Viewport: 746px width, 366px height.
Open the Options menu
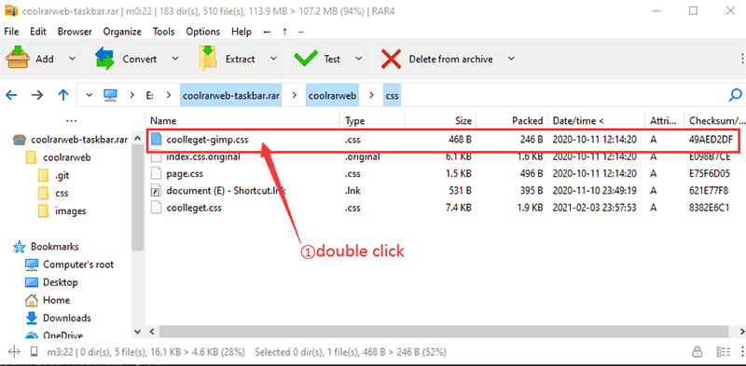[202, 32]
